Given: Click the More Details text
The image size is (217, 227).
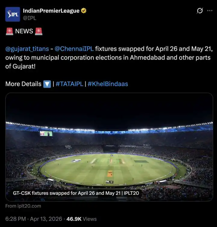Looking at the screenshot, I should tap(23, 84).
